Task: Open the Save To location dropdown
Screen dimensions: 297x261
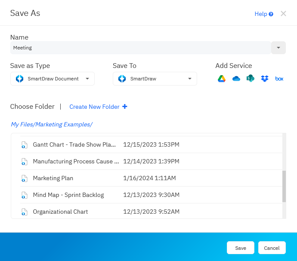Action: tap(155, 79)
